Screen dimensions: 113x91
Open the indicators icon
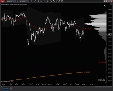point(56,1)
